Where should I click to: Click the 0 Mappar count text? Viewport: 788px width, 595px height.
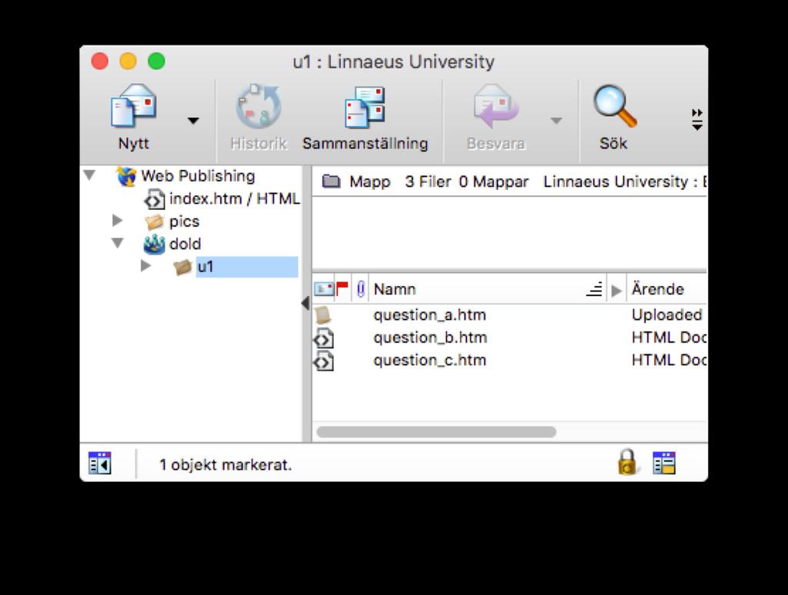point(493,181)
